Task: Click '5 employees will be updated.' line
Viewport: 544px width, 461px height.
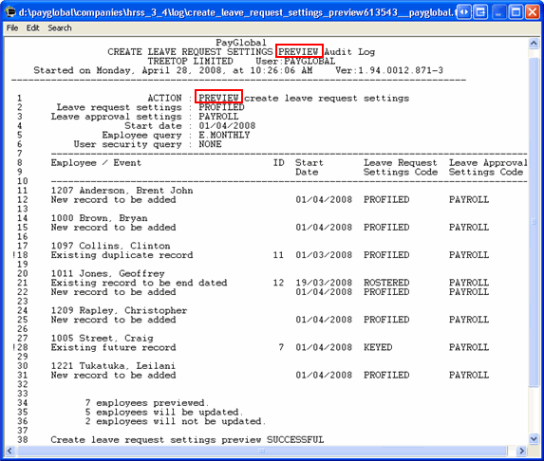Action: (164, 413)
